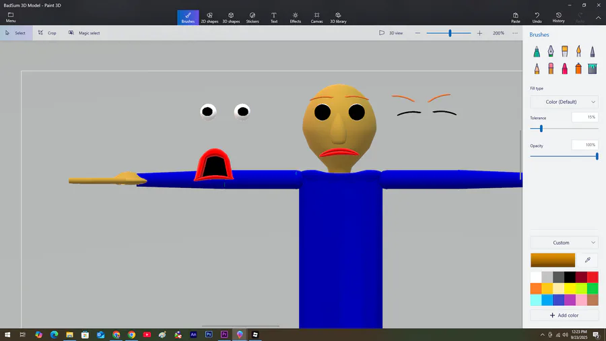This screenshot has height=341, width=606.
Task: Click the Opacity 100% input field
Action: [x=584, y=145]
